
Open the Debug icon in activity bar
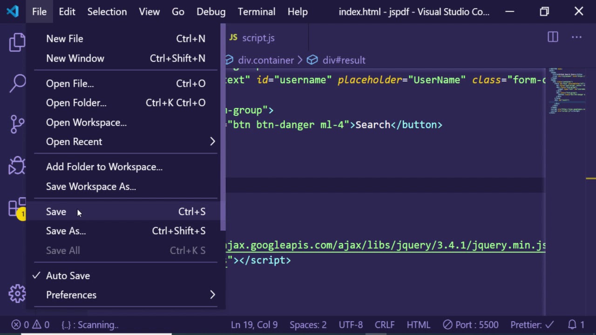tap(17, 165)
